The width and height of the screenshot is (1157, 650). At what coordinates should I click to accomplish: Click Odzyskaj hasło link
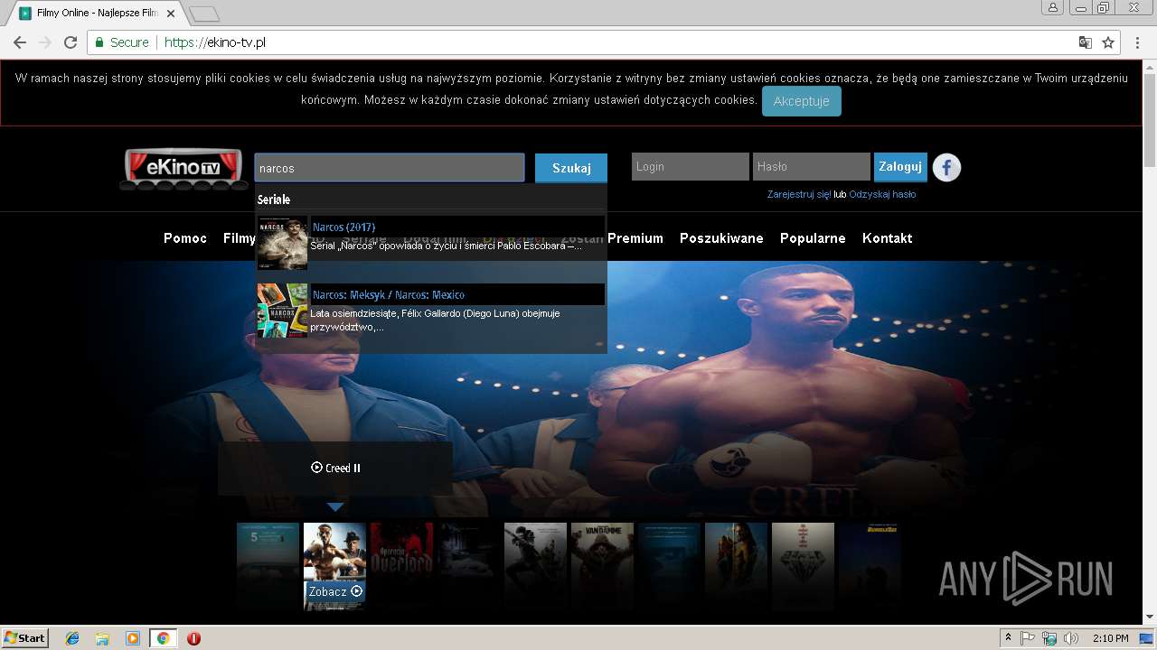(882, 194)
